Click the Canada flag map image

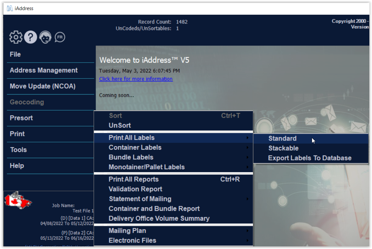[18, 200]
